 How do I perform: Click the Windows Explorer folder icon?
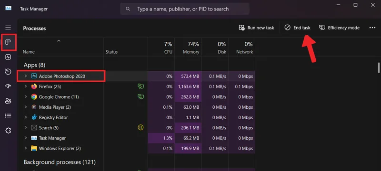[34, 148]
